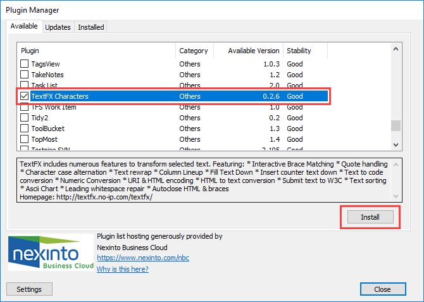This screenshot has height=302, width=424.
Task: Click version 1.0.3 of TagsView
Action: click(x=271, y=64)
